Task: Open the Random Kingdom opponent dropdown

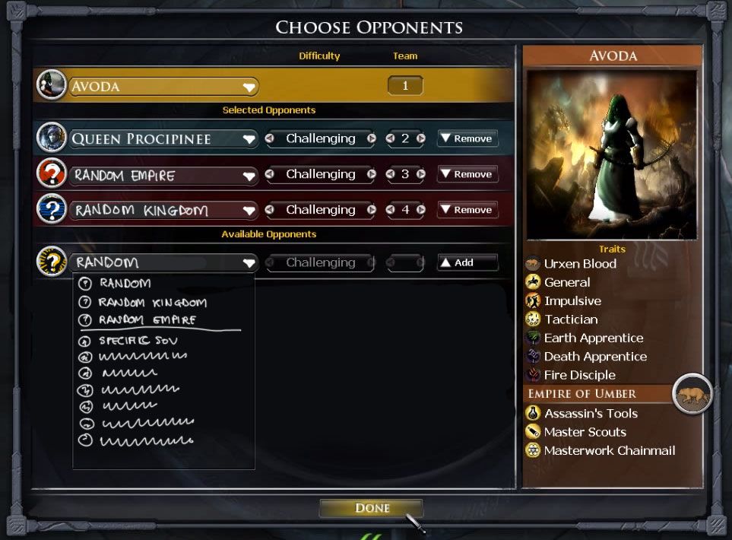Action: point(249,211)
